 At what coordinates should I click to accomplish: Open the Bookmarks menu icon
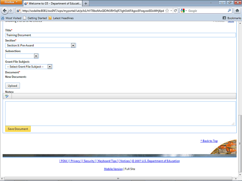[x=224, y=18]
